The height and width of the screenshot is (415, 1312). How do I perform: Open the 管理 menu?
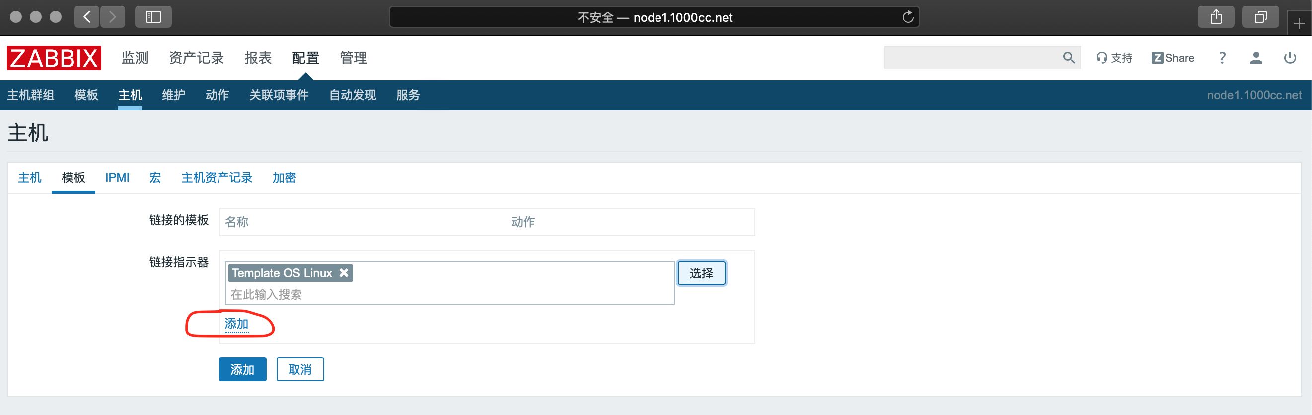353,58
